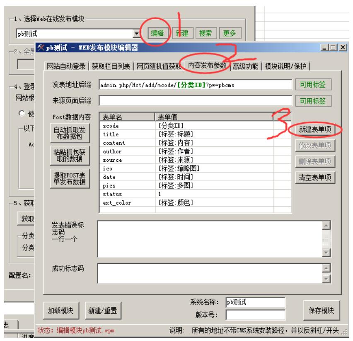Click down arrow of 发表错误标志码 scrollbar
Screen dimensions: 353x341
point(326,253)
